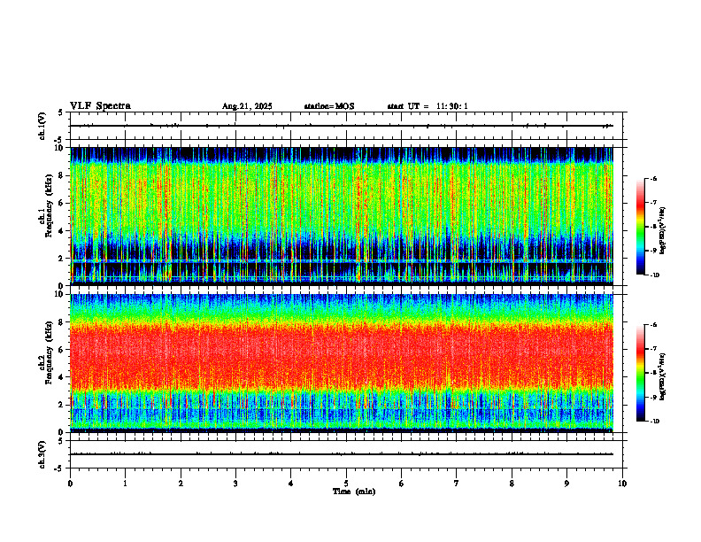Click the 'ch.3(V)' waveform axis label

pos(42,454)
